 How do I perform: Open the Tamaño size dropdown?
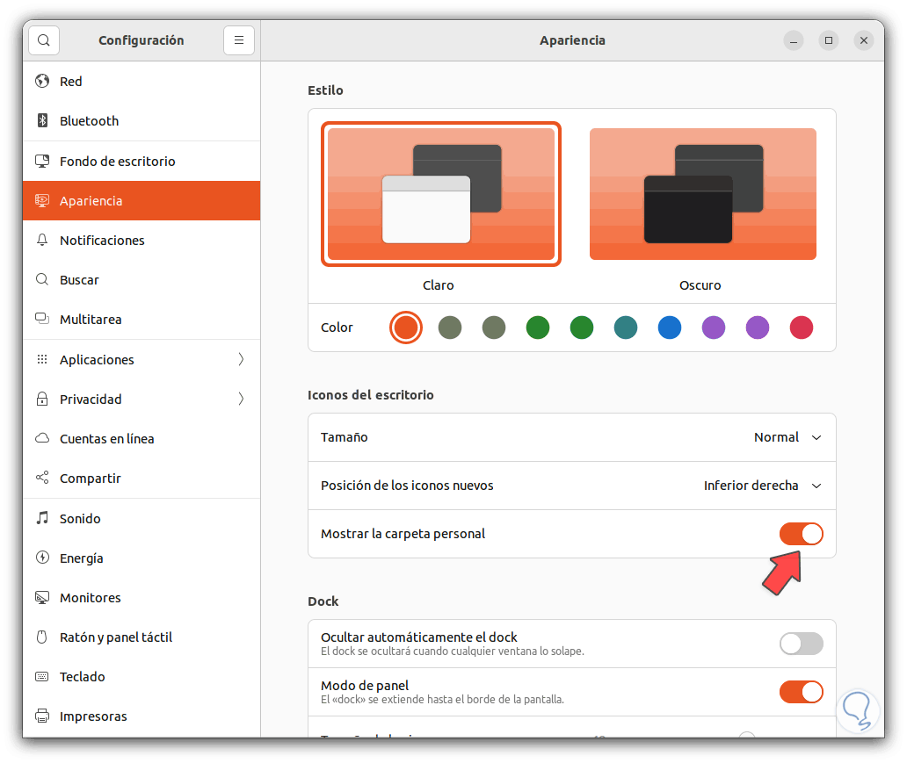pyautogui.click(x=787, y=437)
